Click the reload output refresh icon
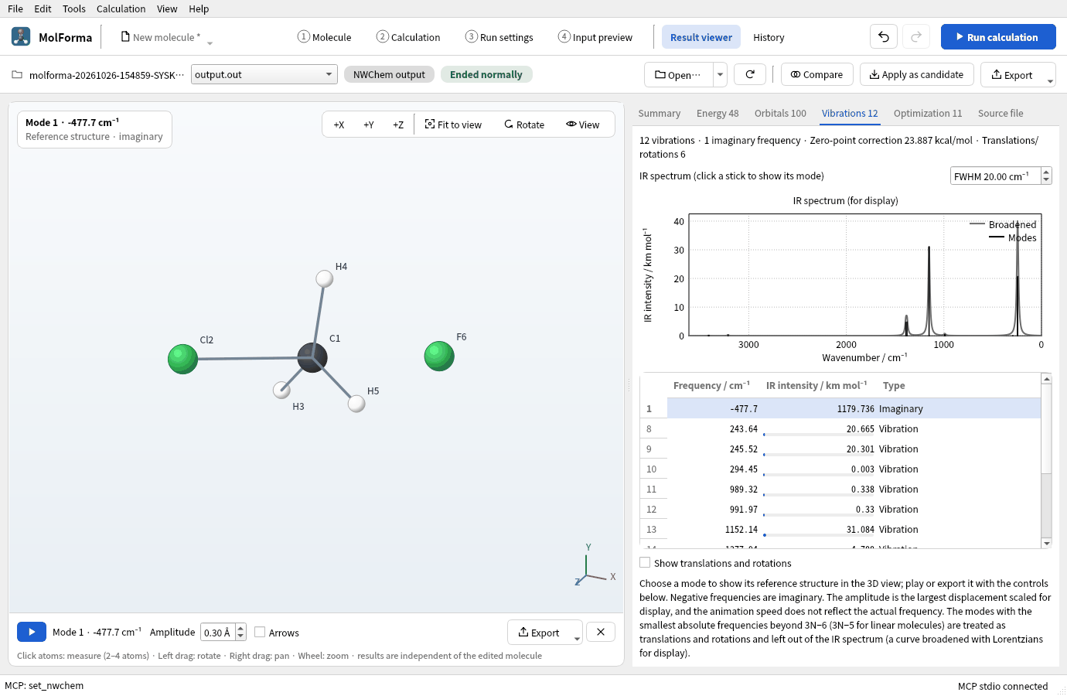The image size is (1067, 696). pyautogui.click(x=750, y=74)
